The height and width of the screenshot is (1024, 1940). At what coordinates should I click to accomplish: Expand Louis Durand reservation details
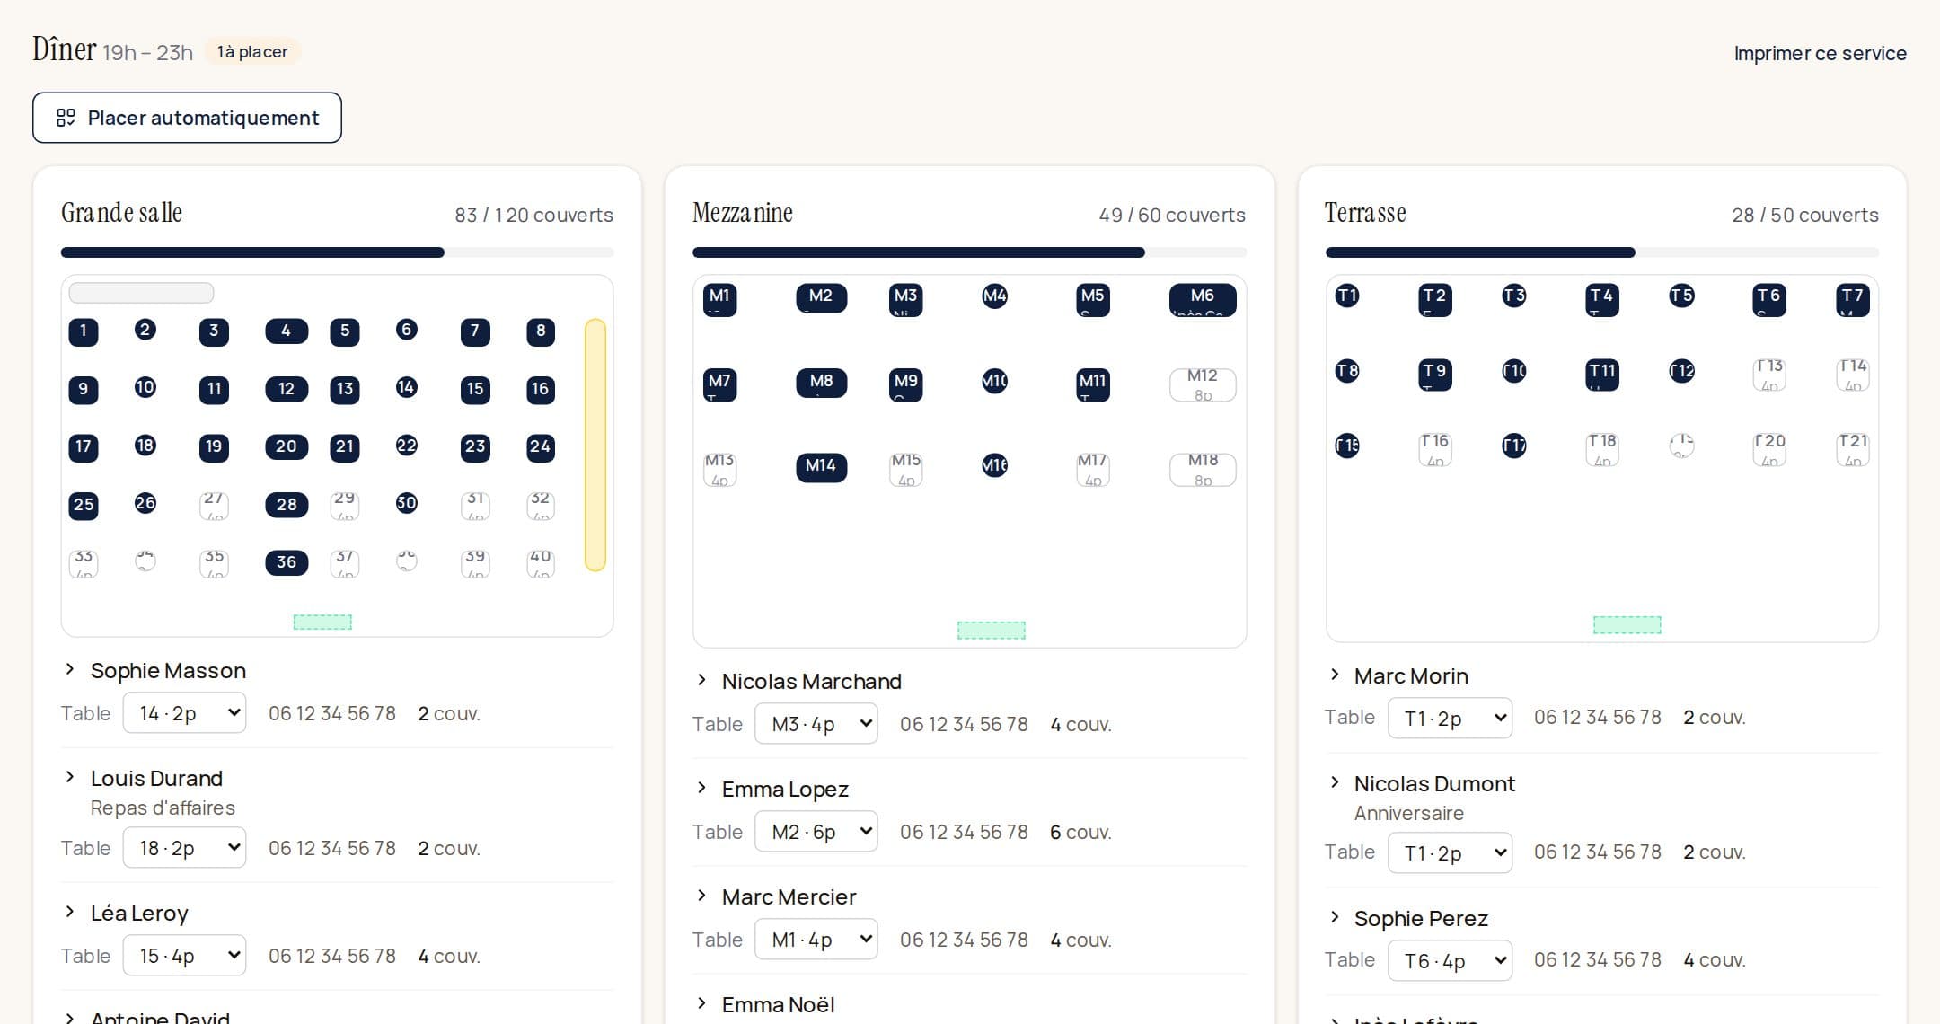pos(70,777)
